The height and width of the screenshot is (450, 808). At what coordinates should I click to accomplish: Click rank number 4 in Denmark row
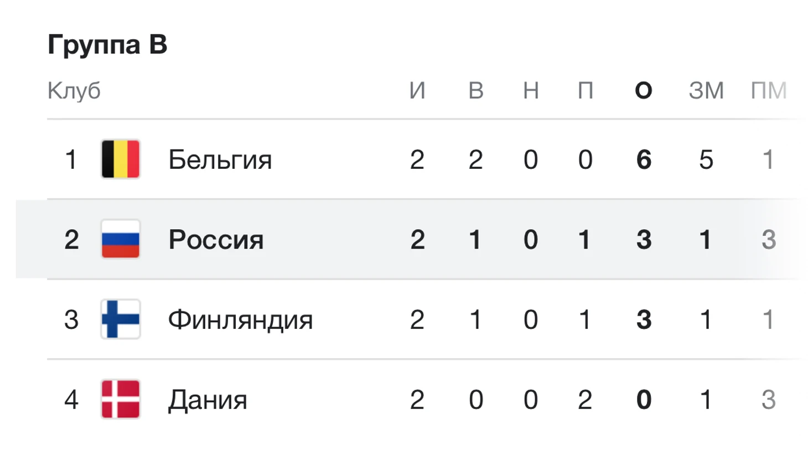pyautogui.click(x=71, y=400)
